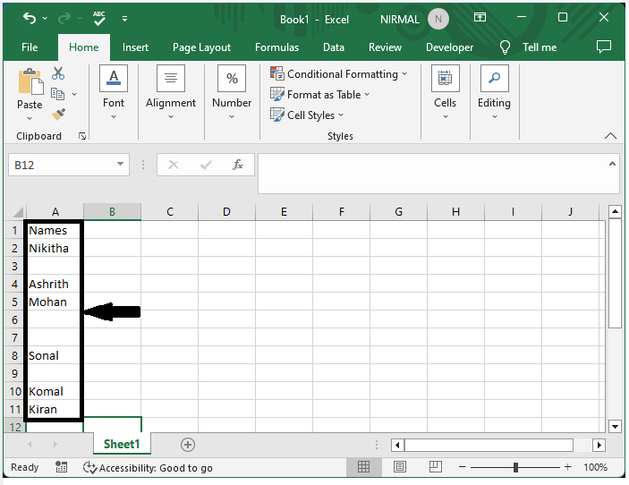Click the Format Painter brush icon
Viewport: 629px width, 485px height.
(58, 115)
